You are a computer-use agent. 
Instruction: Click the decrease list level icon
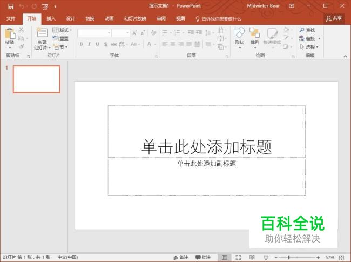click(191, 33)
